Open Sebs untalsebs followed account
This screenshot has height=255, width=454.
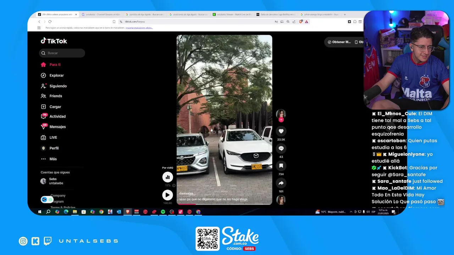pyautogui.click(x=52, y=181)
